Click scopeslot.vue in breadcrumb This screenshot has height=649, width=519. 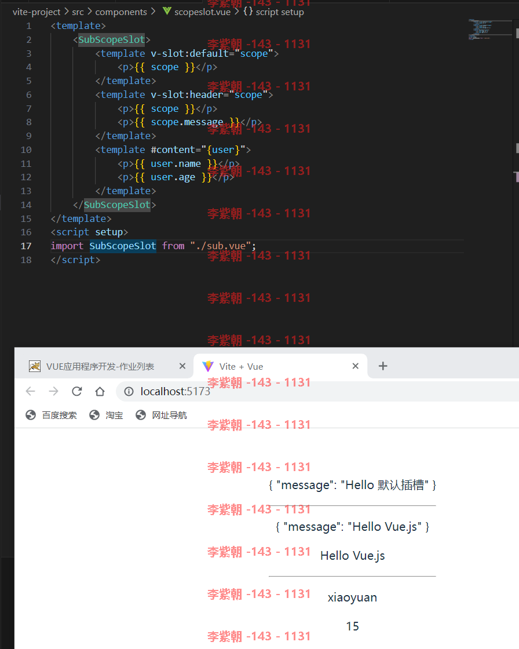pyautogui.click(x=202, y=12)
